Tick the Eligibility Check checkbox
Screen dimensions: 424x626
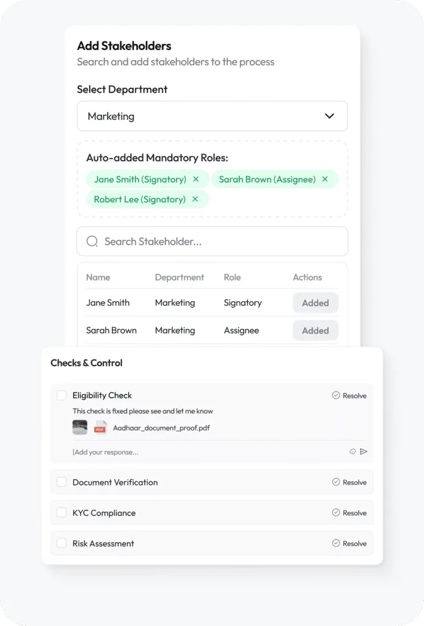(x=62, y=396)
